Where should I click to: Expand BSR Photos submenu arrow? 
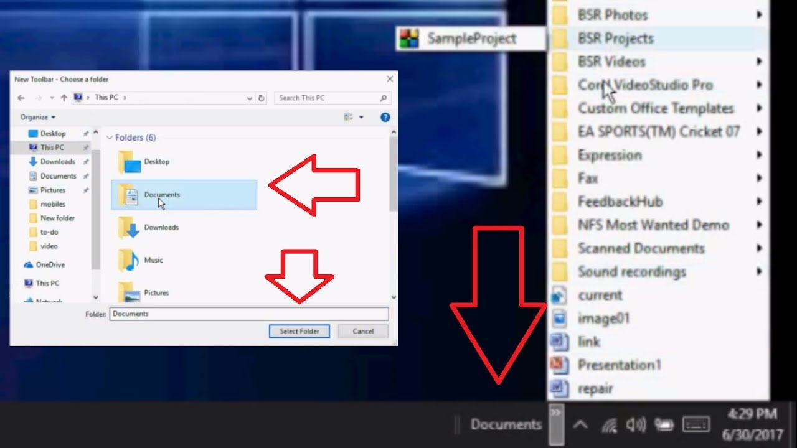759,15
